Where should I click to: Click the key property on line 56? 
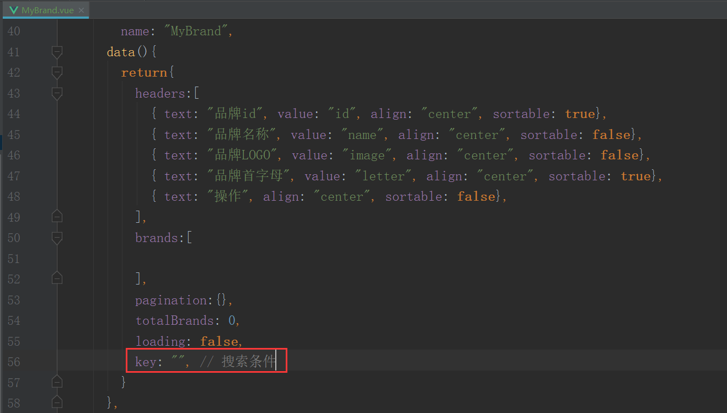pyautogui.click(x=146, y=362)
